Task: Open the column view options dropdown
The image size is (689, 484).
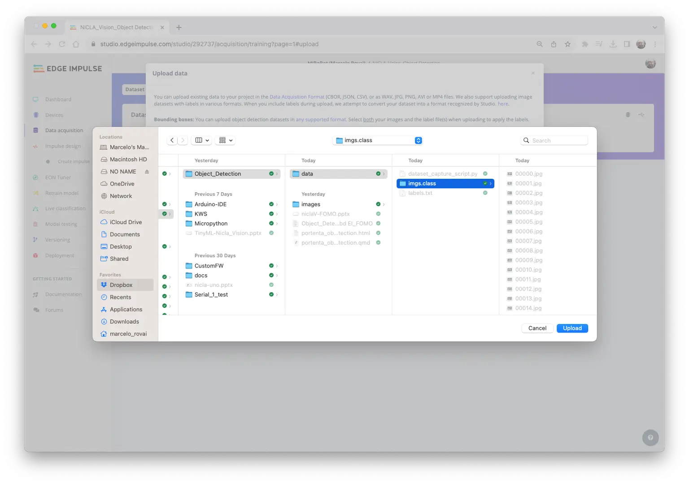Action: coord(202,140)
